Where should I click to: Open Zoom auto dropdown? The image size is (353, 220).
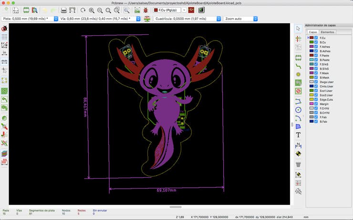(240, 19)
